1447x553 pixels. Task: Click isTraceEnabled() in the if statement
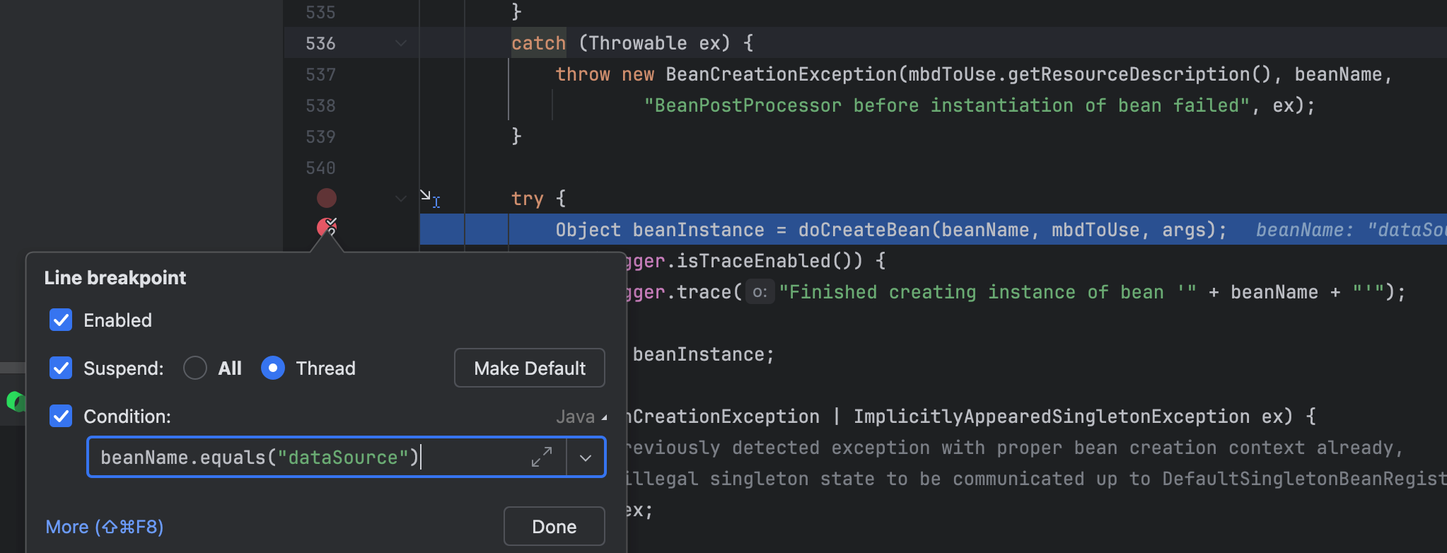(769, 261)
